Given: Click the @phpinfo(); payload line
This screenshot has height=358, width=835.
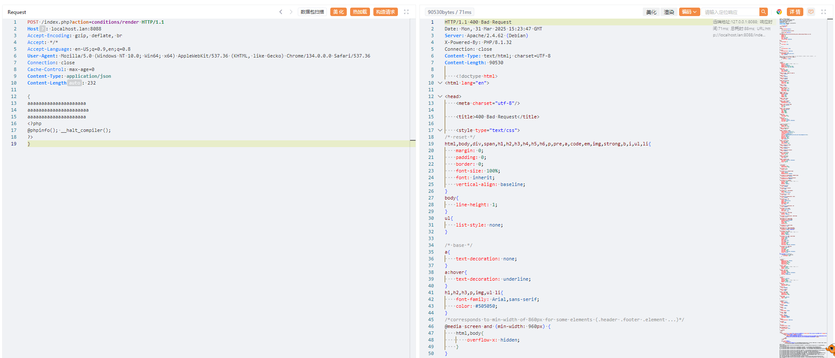Looking at the screenshot, I should pyautogui.click(x=69, y=130).
